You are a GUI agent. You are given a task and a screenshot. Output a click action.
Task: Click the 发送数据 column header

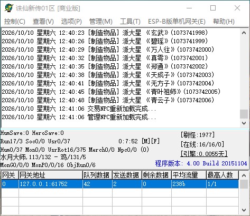(127, 175)
